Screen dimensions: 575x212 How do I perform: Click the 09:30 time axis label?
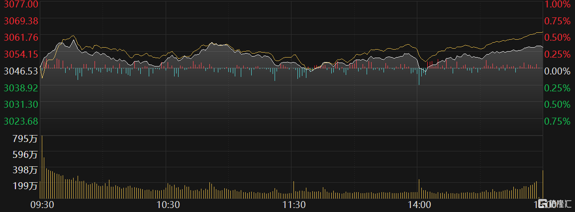42,205
